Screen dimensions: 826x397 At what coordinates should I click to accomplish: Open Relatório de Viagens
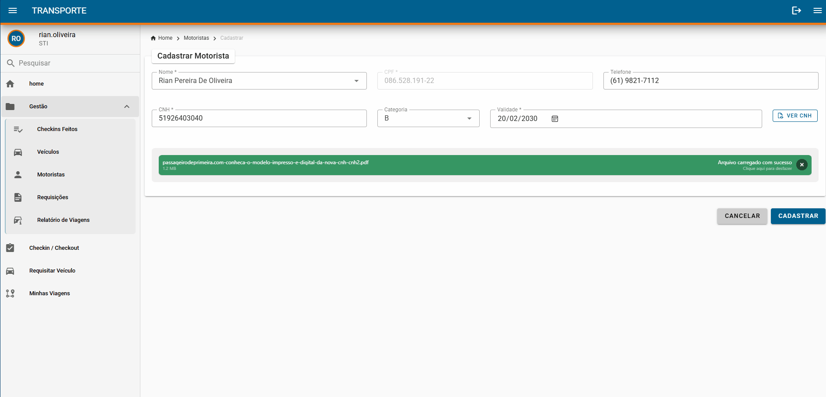[70, 220]
